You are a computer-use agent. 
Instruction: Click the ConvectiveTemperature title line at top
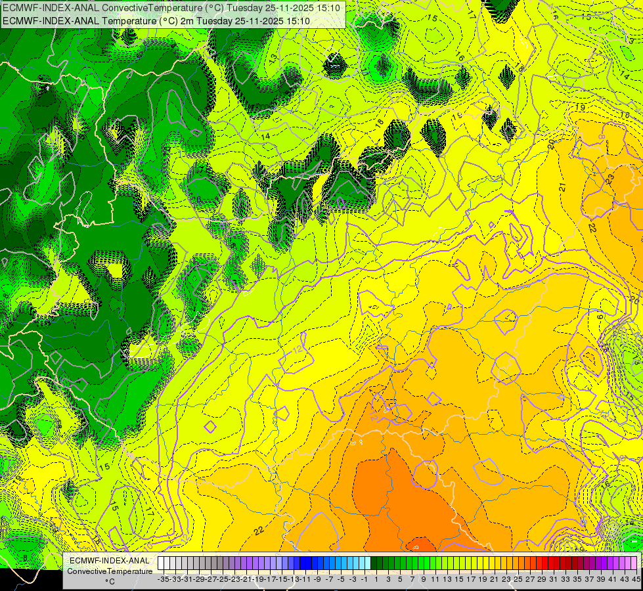click(x=171, y=7)
